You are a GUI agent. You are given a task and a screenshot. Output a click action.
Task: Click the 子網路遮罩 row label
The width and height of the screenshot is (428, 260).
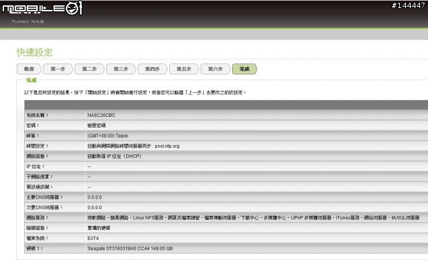tap(39, 177)
